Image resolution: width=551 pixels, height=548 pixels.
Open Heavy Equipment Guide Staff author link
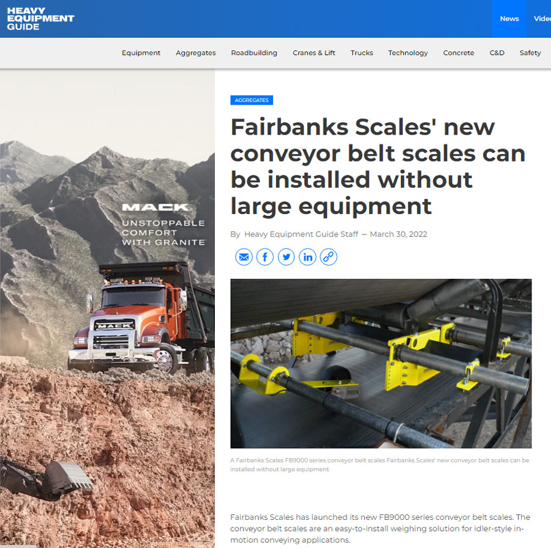(301, 234)
